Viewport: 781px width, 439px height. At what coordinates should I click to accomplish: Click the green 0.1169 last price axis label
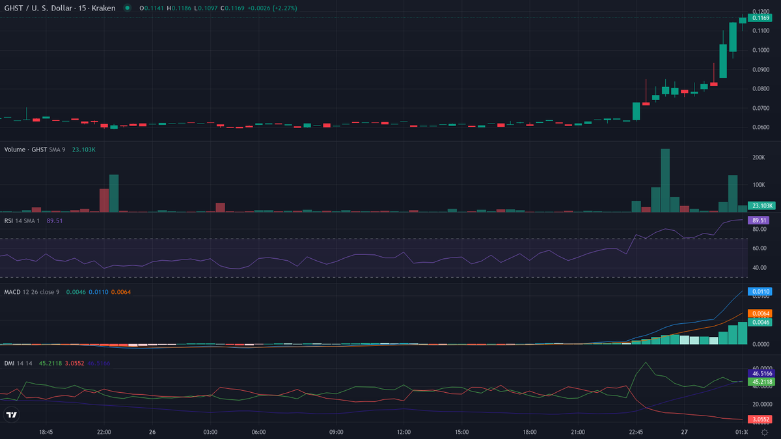(x=760, y=18)
